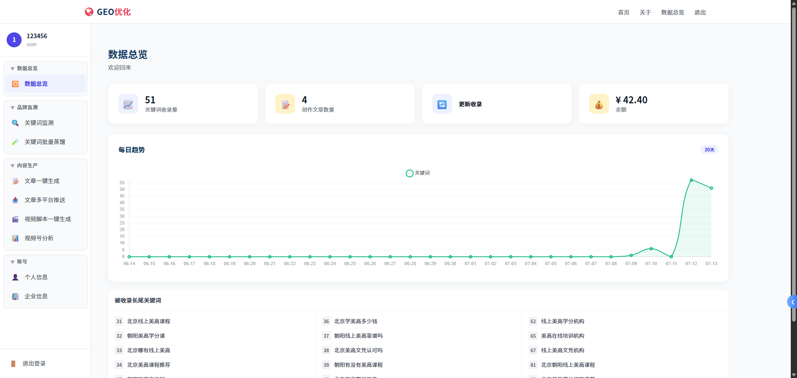Click the 视频脚本一键生成 clapperboard icon
Screen dimensions: 797x378
tap(15, 219)
